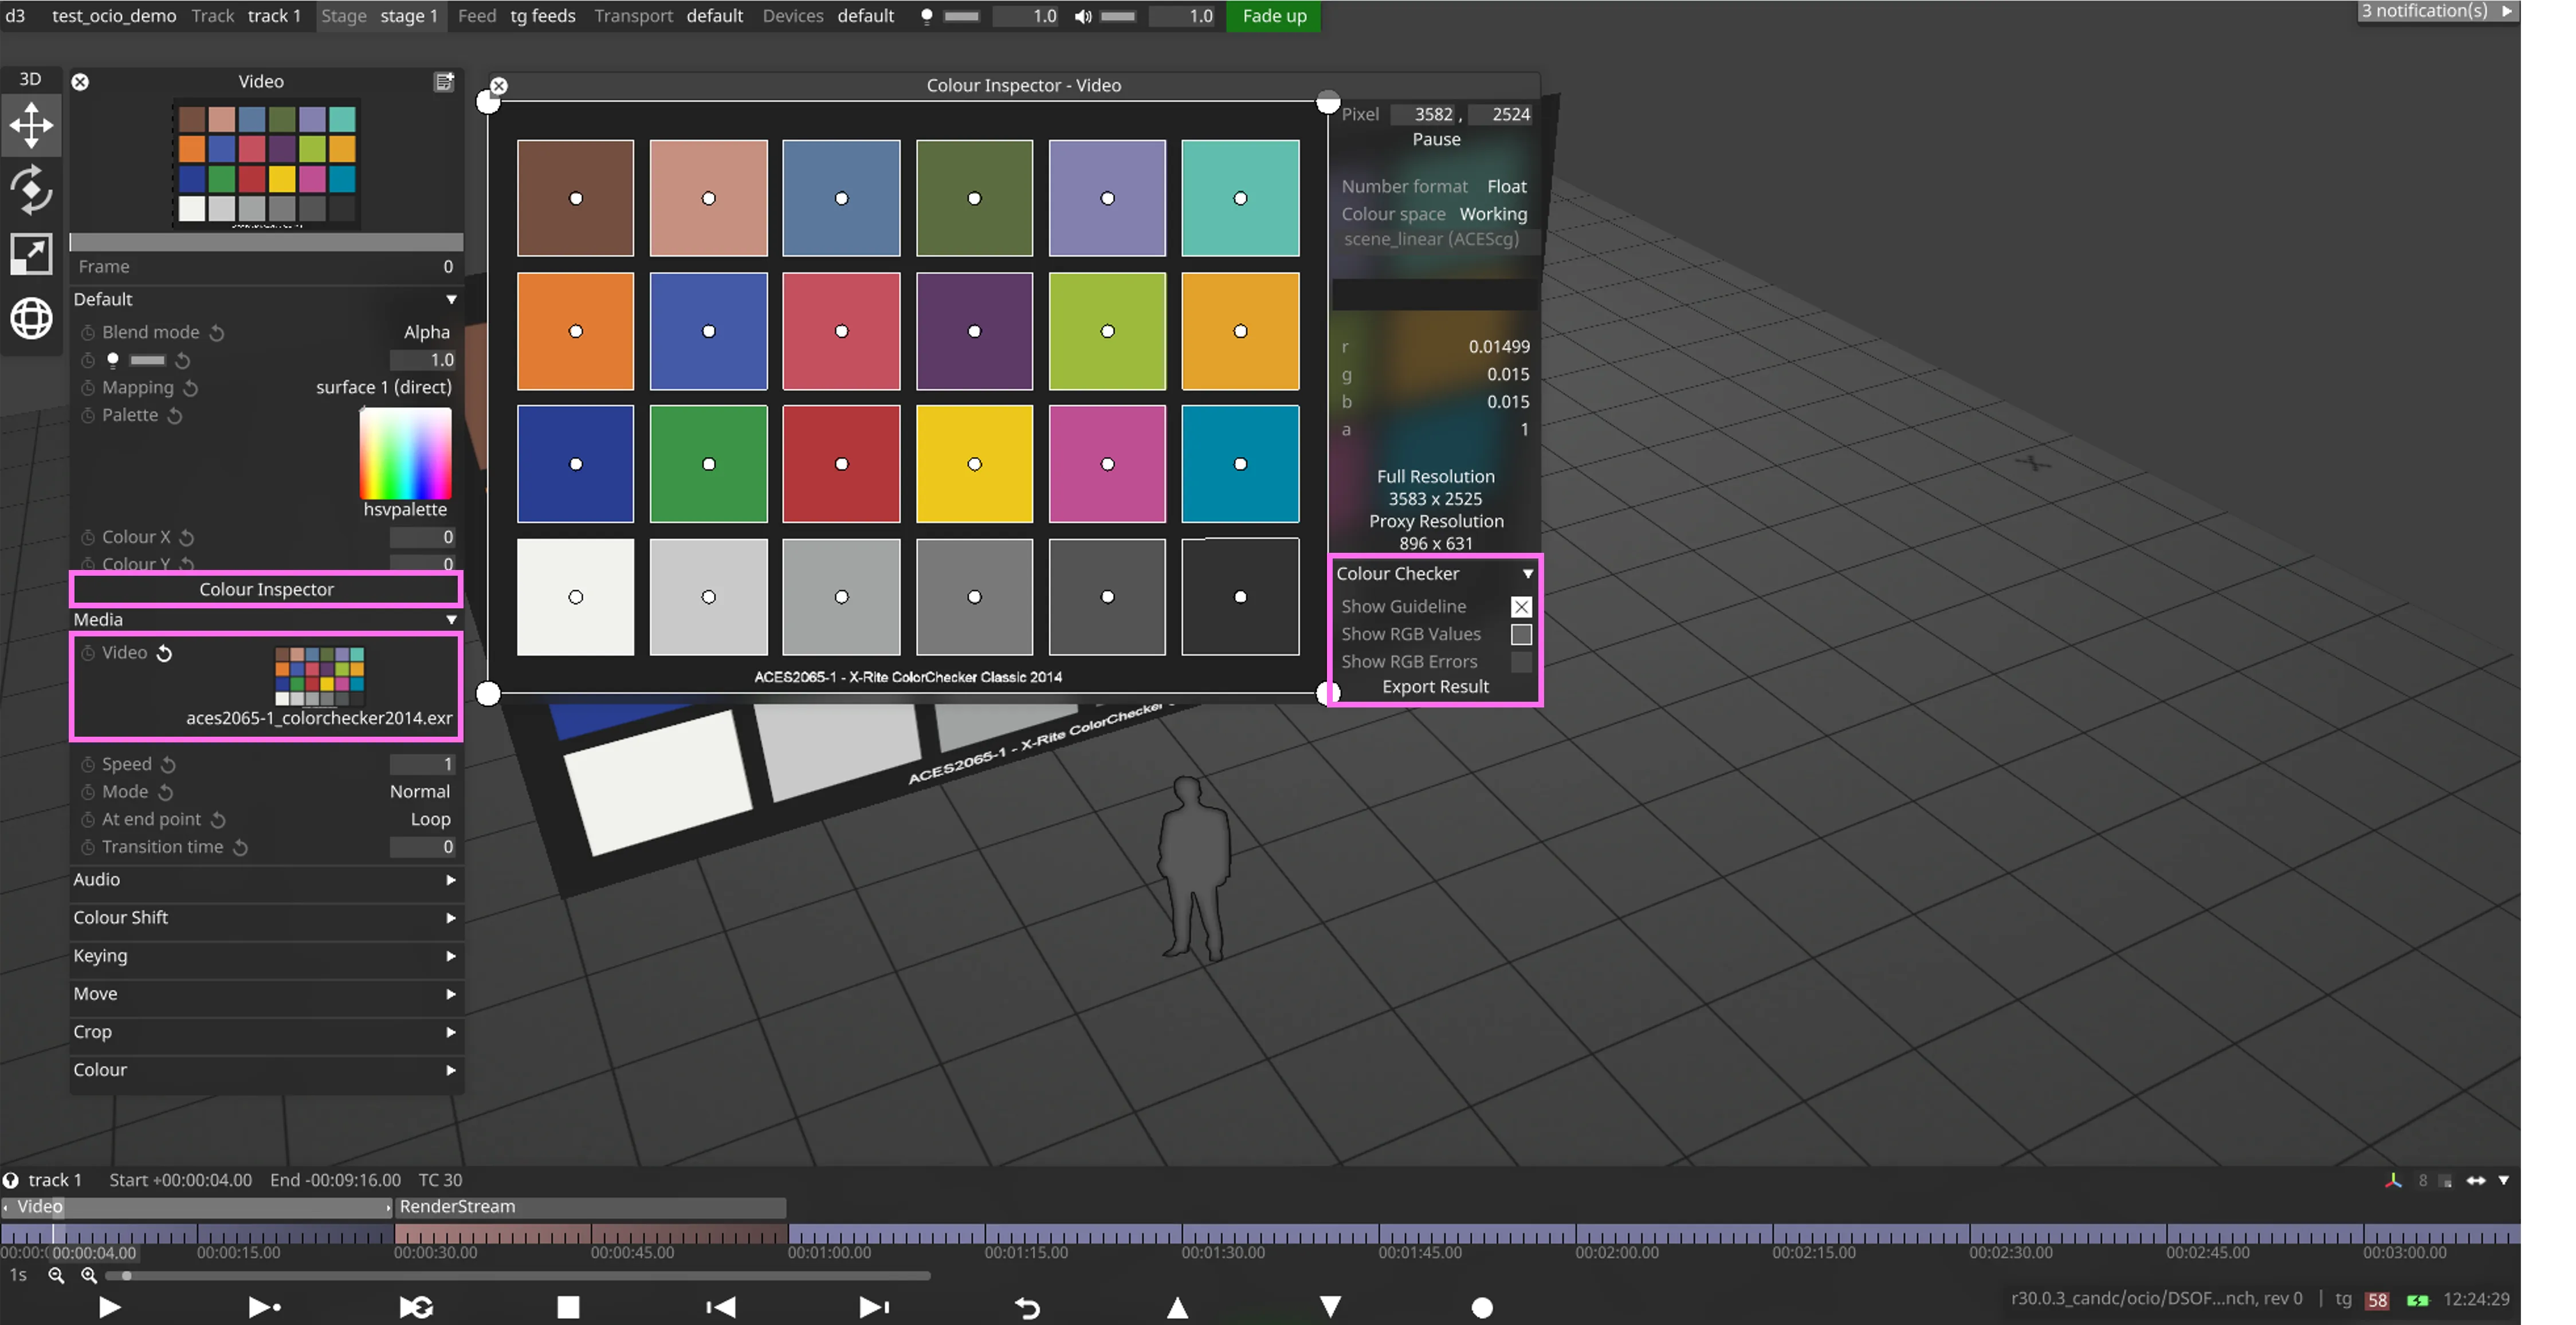This screenshot has width=2576, height=1325.
Task: Click the reset arrow next to Blend mode
Action: [x=217, y=332]
